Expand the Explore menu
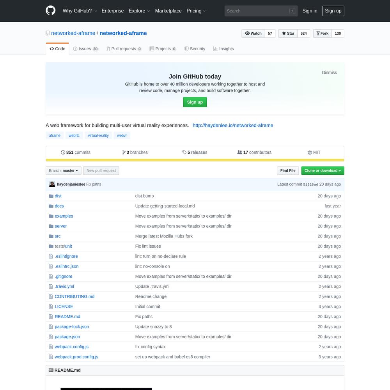This screenshot has width=390, height=390. pyautogui.click(x=139, y=11)
